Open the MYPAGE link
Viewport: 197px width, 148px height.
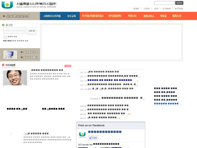pos(179,9)
